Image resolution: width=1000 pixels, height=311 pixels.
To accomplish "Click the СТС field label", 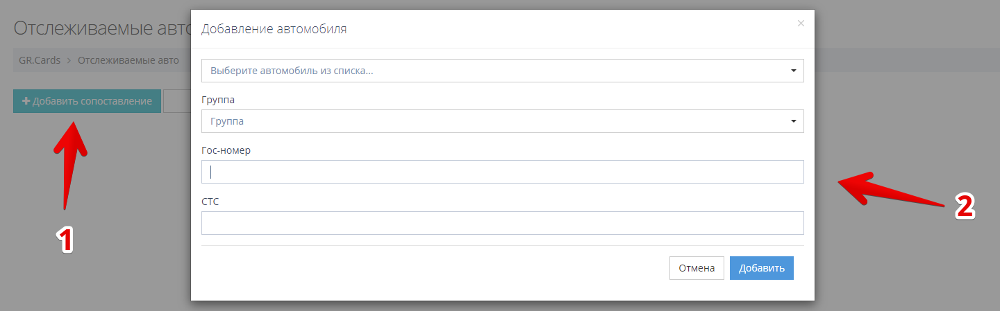I will click(x=210, y=202).
